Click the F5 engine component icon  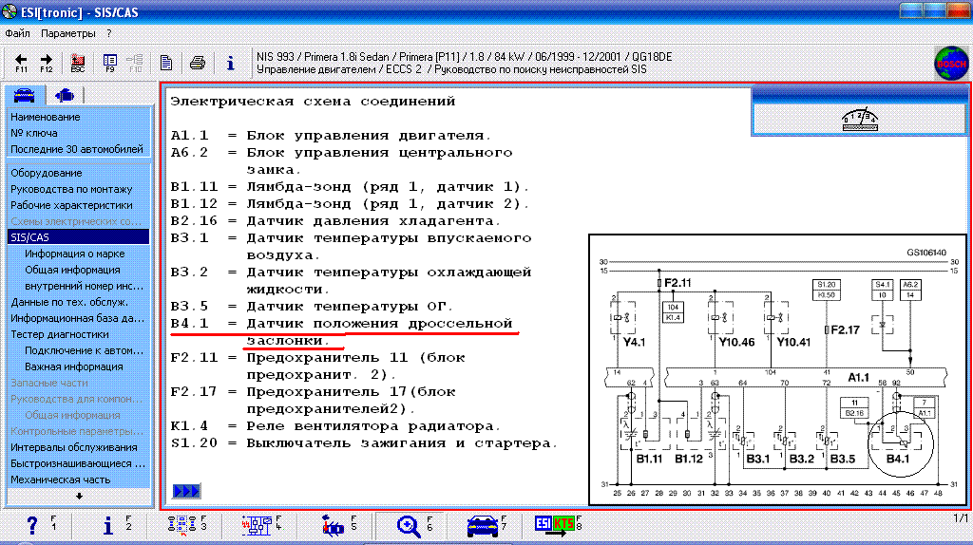click(333, 526)
